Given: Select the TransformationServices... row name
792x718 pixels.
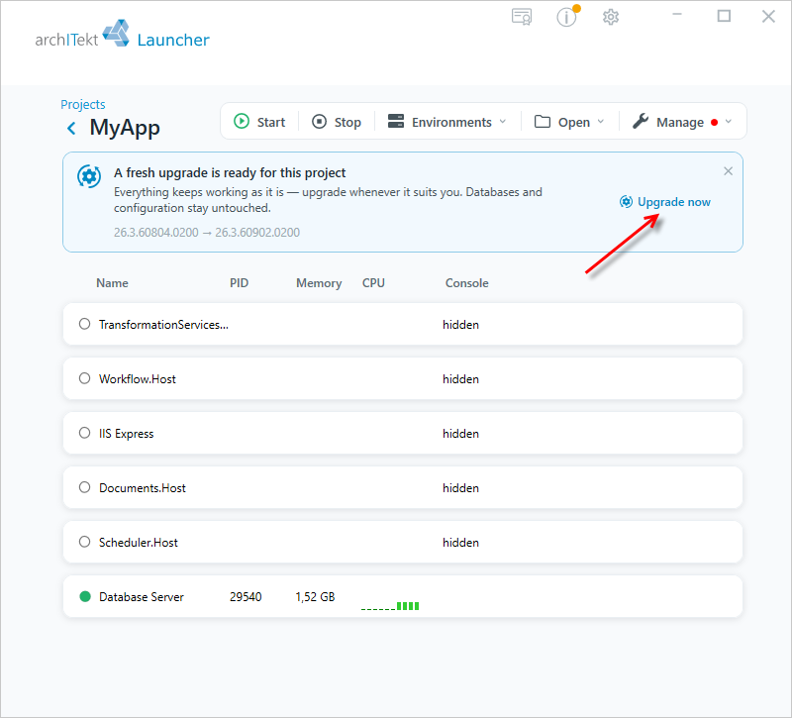Looking at the screenshot, I should (x=163, y=325).
